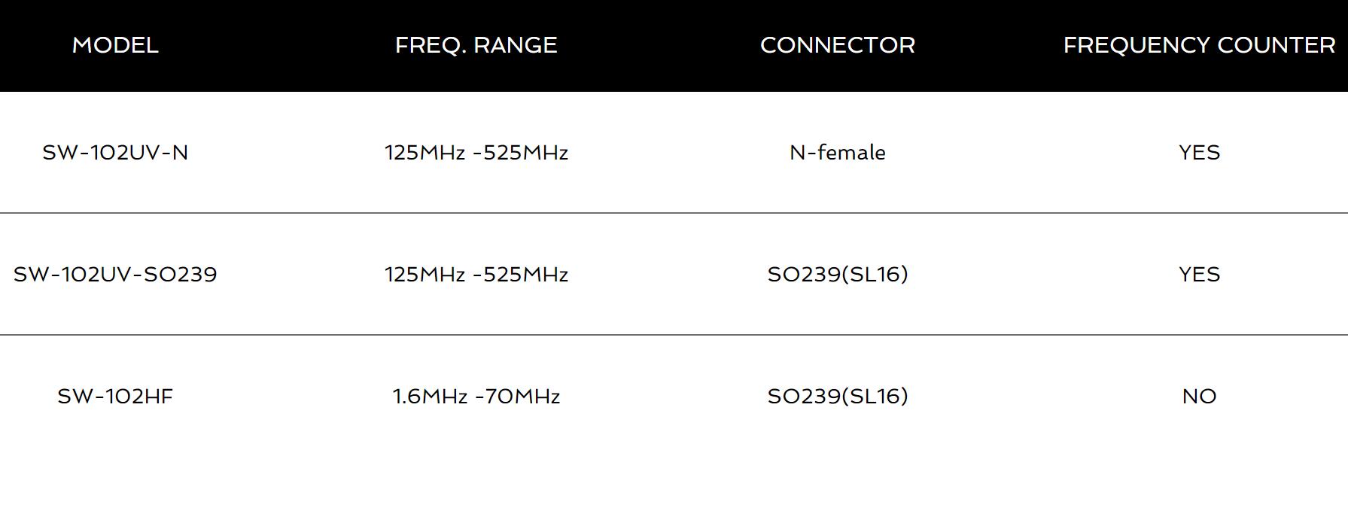Click the MODEL column header
The width and height of the screenshot is (1348, 517).
click(x=115, y=45)
